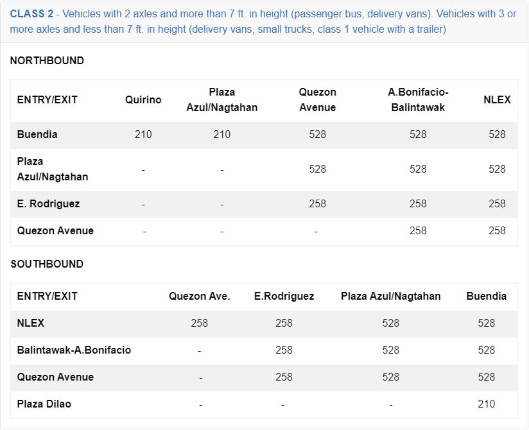Select the Balintawak-A.Bonifacio row label
Viewport: 529px width, 430px height.
pos(74,350)
